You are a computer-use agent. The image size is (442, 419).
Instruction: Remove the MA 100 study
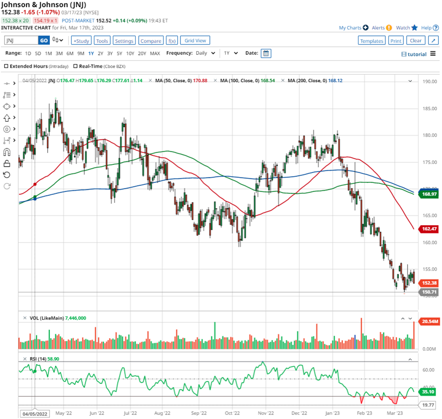pyautogui.click(x=215, y=80)
